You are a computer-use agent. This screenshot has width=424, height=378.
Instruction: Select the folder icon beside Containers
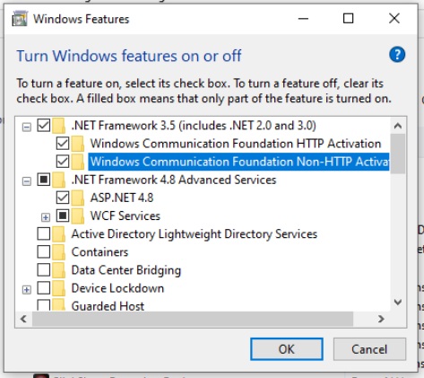[x=58, y=252]
